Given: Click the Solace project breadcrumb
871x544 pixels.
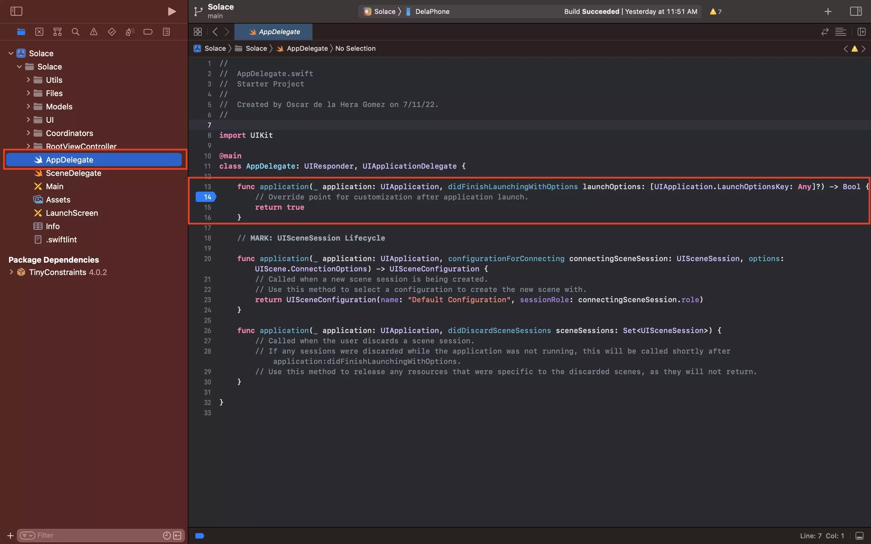Looking at the screenshot, I should click(210, 48).
